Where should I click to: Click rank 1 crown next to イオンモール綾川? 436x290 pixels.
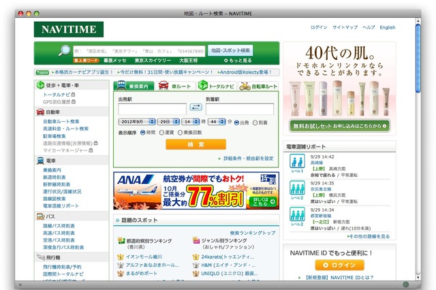(x=121, y=257)
